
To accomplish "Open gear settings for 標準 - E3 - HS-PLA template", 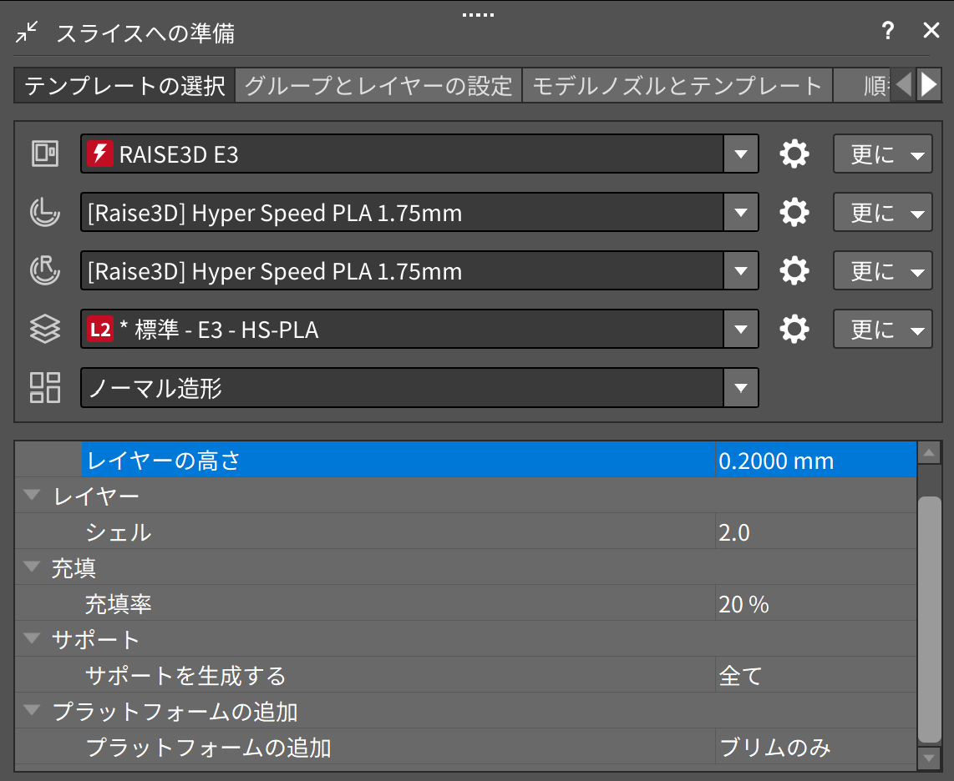I will [x=794, y=329].
